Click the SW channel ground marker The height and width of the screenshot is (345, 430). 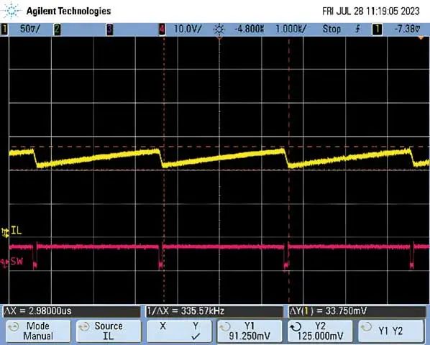(5, 263)
